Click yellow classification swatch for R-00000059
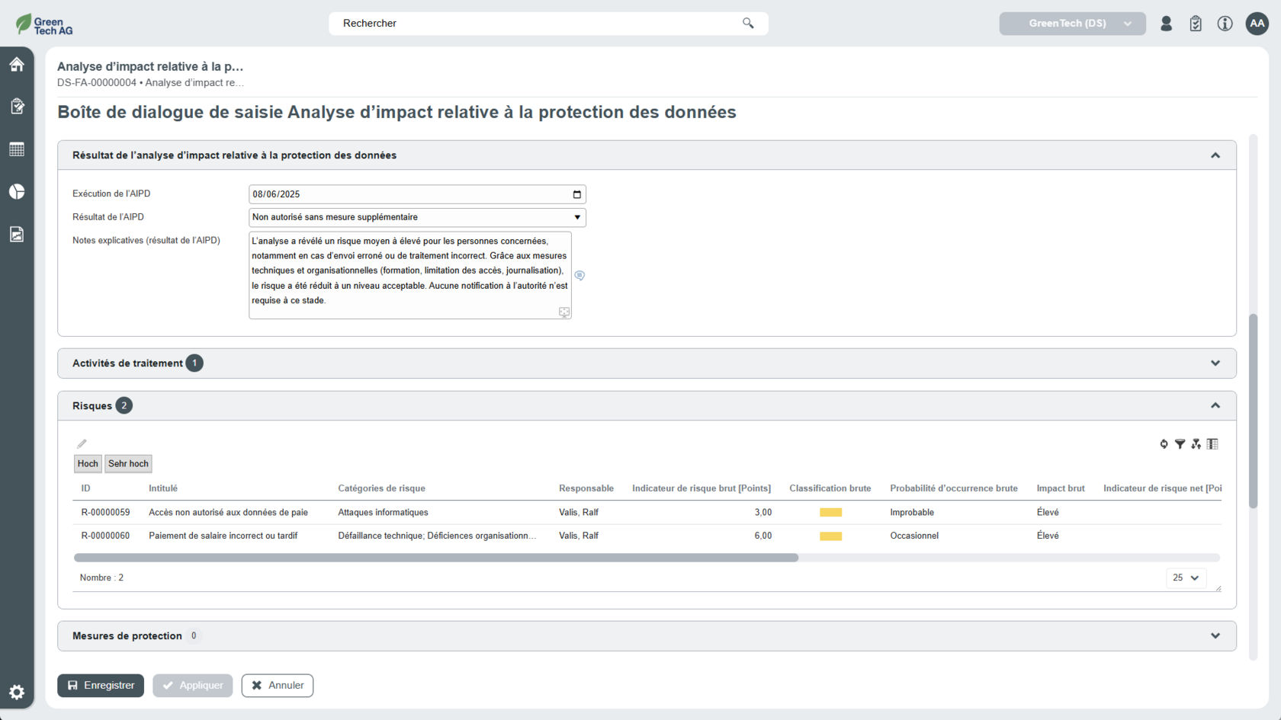 point(830,513)
